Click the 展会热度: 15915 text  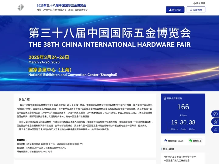pyautogui.click(x=176, y=141)
